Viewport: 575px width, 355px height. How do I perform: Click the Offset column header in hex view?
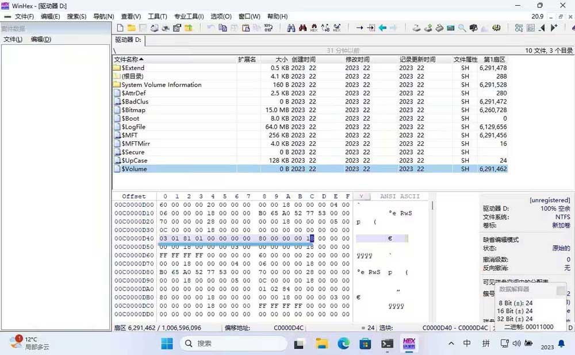(134, 196)
